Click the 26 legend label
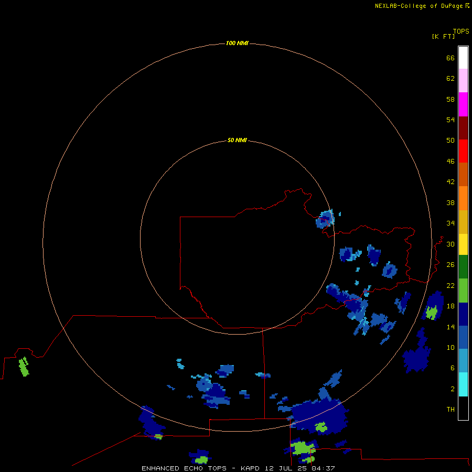472x472 pixels. 450,265
